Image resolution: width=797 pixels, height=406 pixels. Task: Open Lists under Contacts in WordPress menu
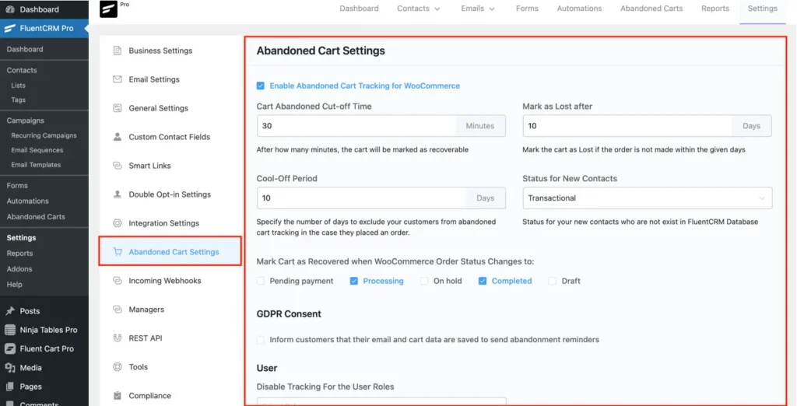19,86
